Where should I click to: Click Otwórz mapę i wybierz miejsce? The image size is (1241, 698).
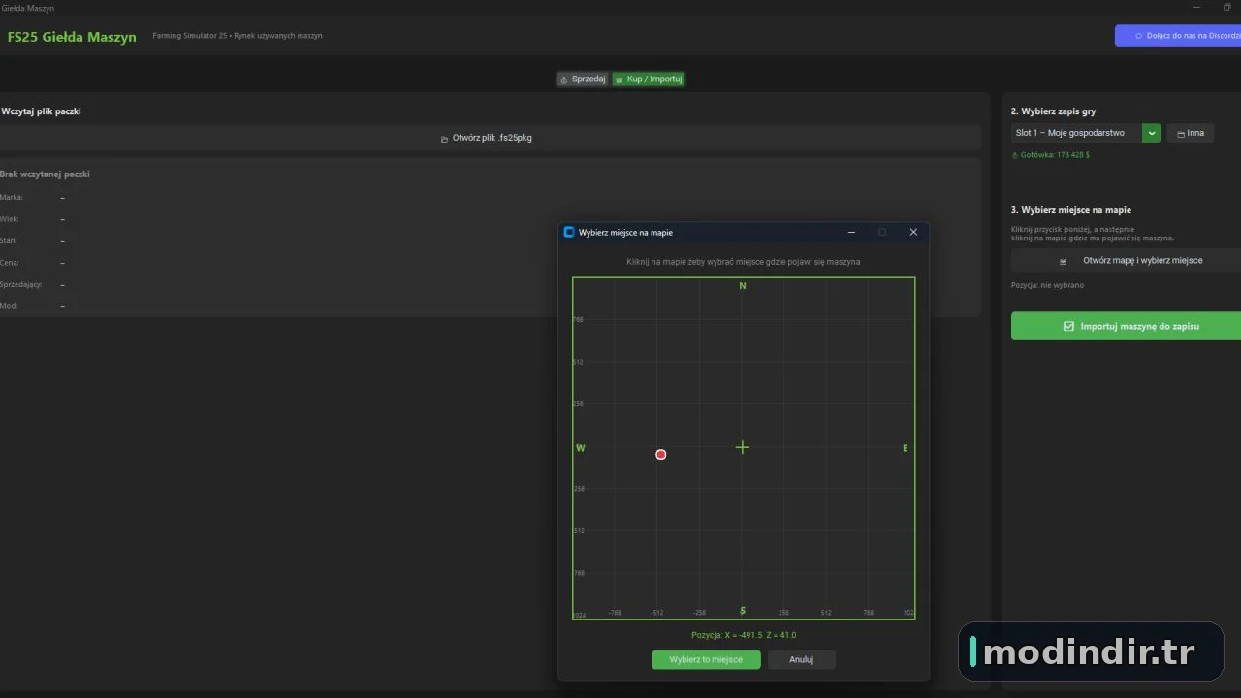point(1126,261)
